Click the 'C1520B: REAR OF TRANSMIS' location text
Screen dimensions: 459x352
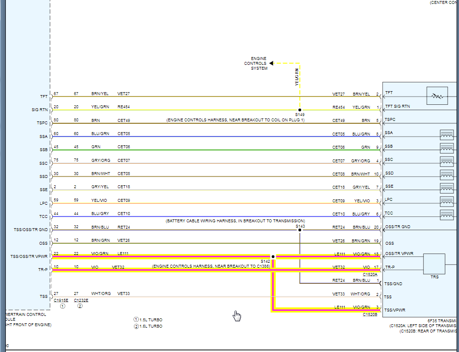click(x=428, y=331)
